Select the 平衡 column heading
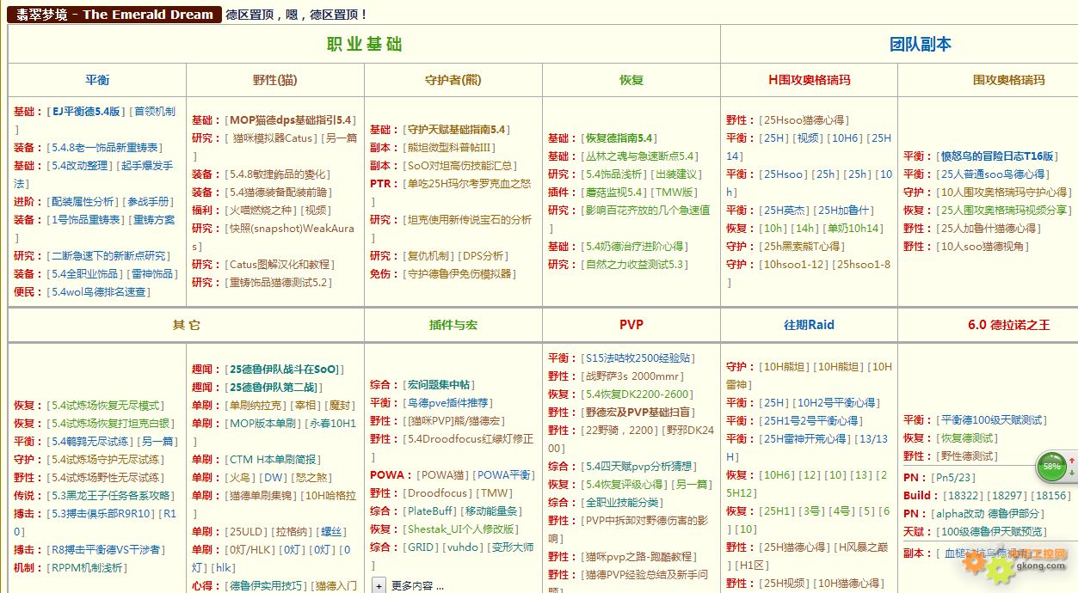 (97, 80)
